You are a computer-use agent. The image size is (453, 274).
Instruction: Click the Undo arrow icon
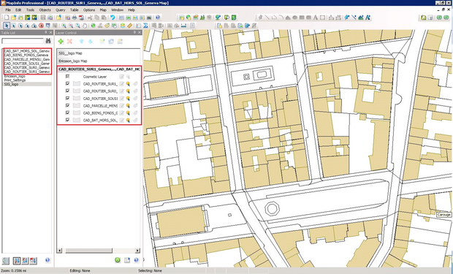click(113, 18)
